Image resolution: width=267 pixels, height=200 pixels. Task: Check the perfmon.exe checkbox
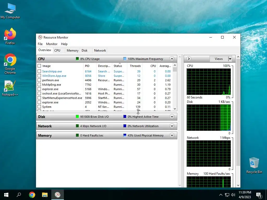point(39,80)
